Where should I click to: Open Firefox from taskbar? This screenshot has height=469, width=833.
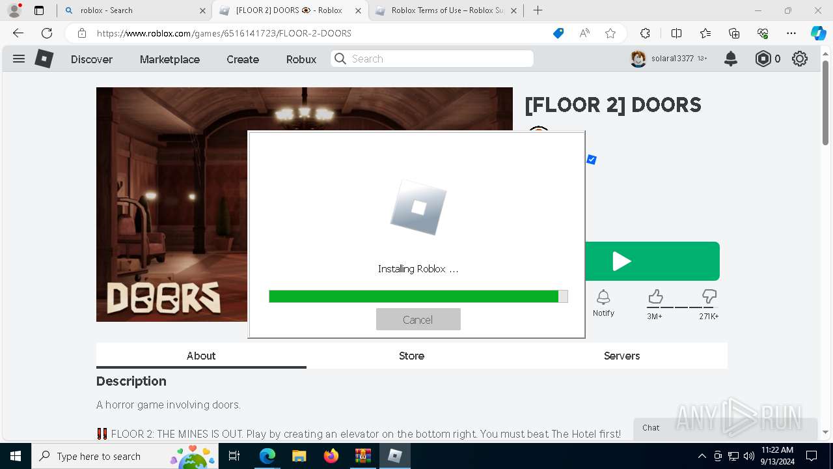pyautogui.click(x=331, y=456)
